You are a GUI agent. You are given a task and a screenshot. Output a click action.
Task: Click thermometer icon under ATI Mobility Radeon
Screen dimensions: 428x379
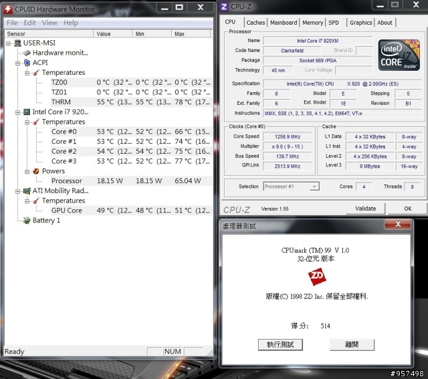click(x=36, y=201)
